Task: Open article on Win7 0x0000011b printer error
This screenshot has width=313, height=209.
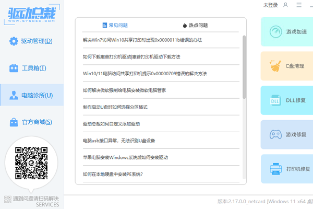Action: click(x=143, y=40)
